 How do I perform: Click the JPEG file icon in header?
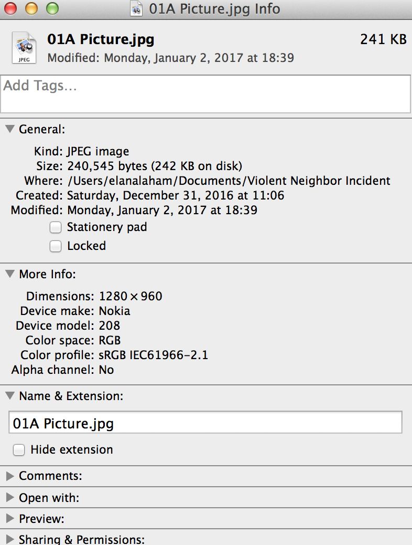(x=24, y=48)
